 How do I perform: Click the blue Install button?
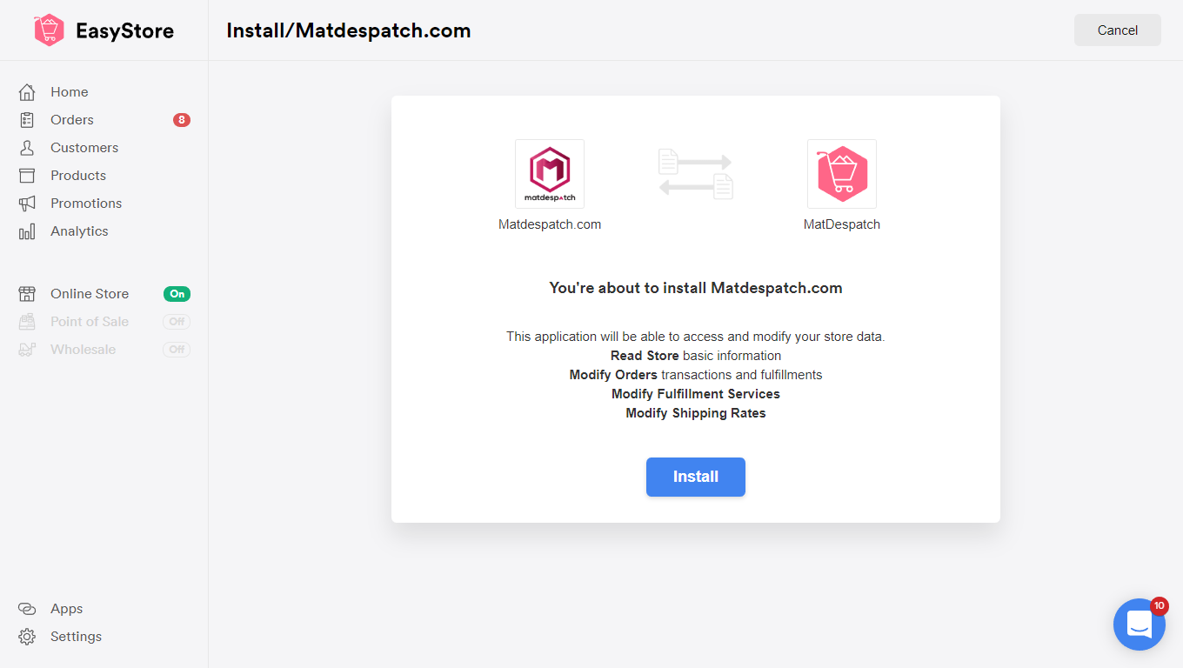tap(696, 477)
